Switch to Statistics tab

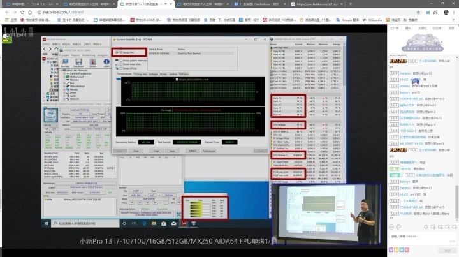[x=184, y=74]
